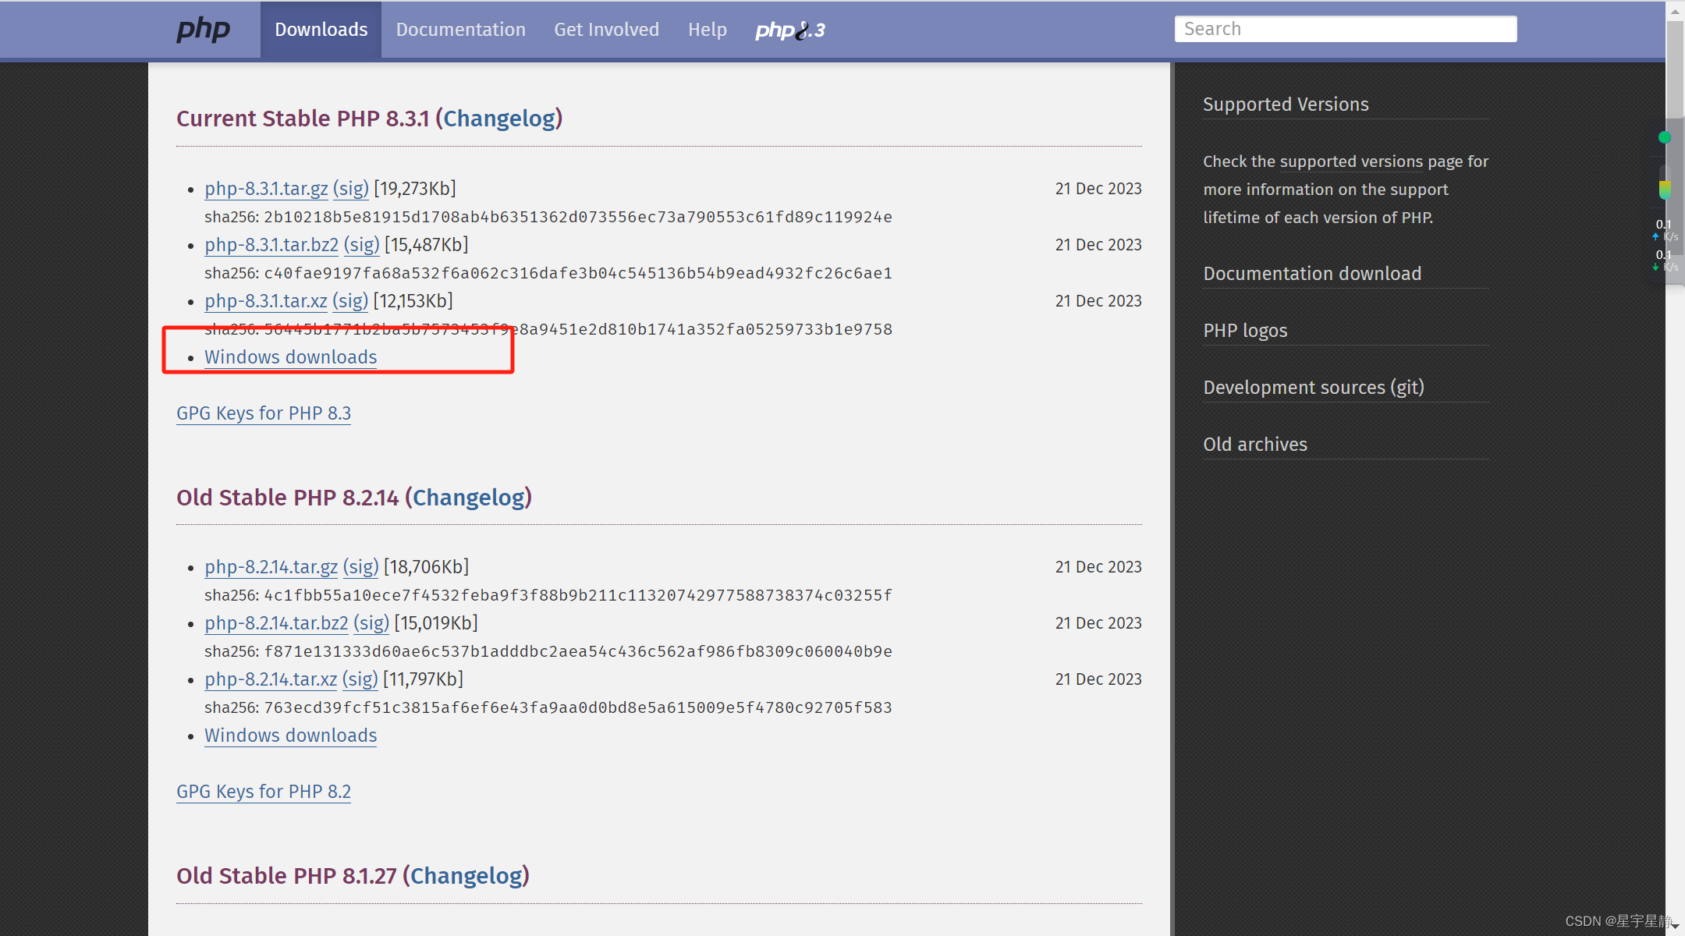Click sha256 hash text starting c40fae91

578,273
